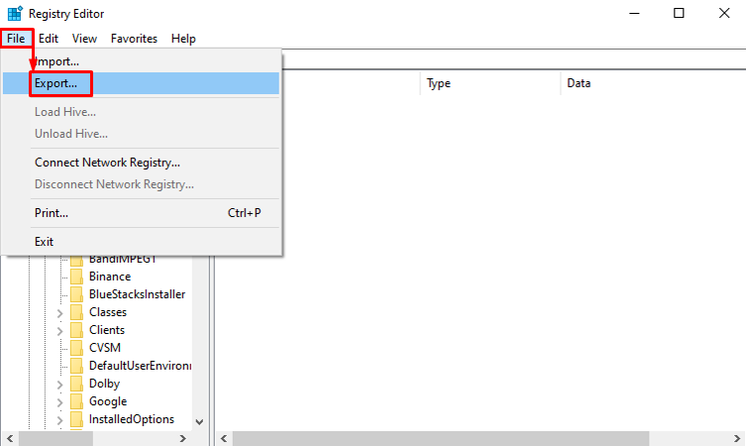
Task: Open the Favorites menu
Action: (x=134, y=39)
